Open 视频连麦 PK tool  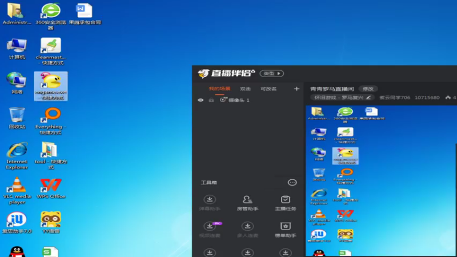pyautogui.click(x=210, y=230)
